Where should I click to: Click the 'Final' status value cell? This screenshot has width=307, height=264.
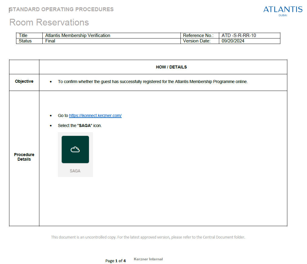(111, 41)
